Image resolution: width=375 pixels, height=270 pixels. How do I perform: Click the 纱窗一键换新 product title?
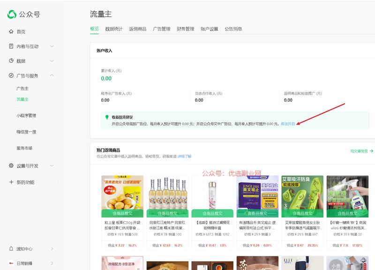pos(347,225)
